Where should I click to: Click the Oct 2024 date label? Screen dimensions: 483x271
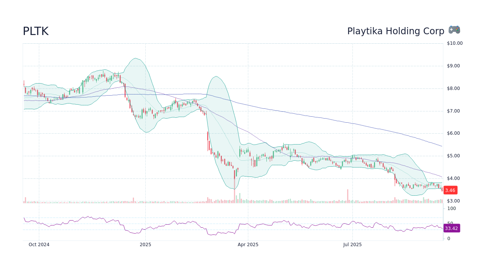click(39, 245)
